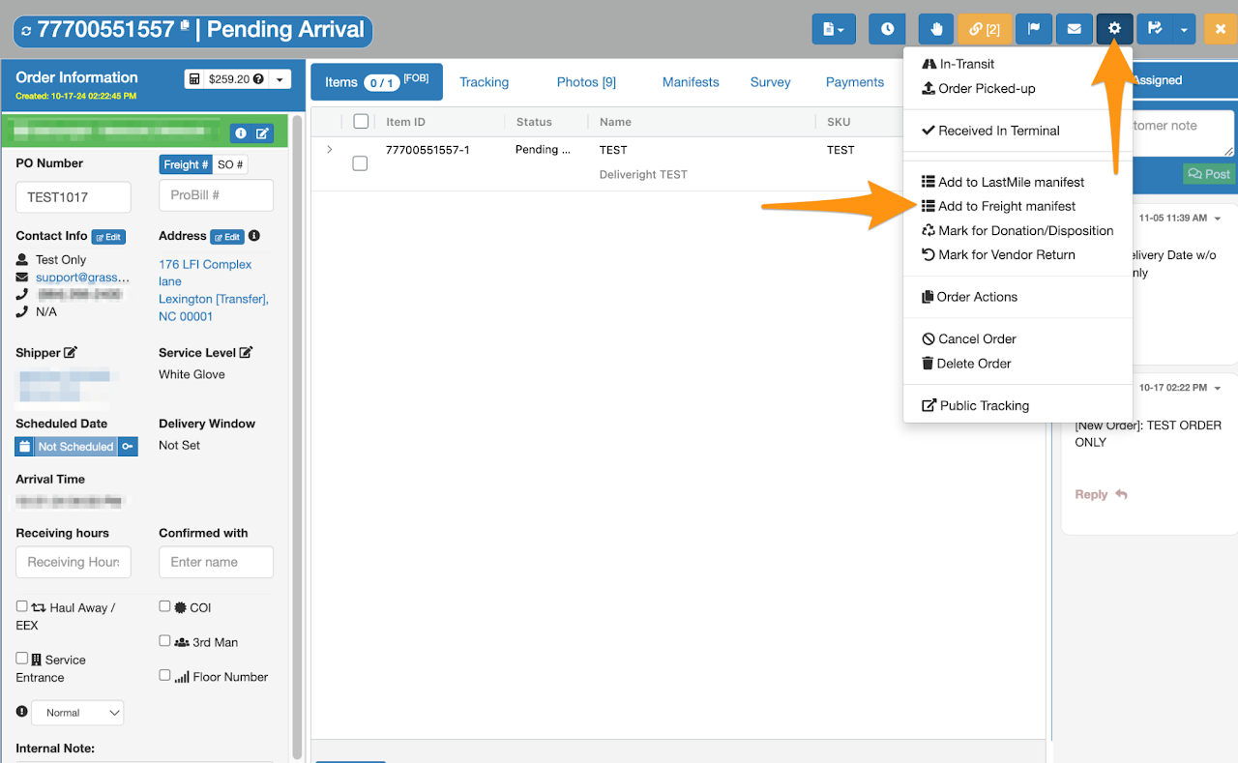Check the Floor Number checkbox
The height and width of the screenshot is (763, 1238).
pyautogui.click(x=164, y=675)
